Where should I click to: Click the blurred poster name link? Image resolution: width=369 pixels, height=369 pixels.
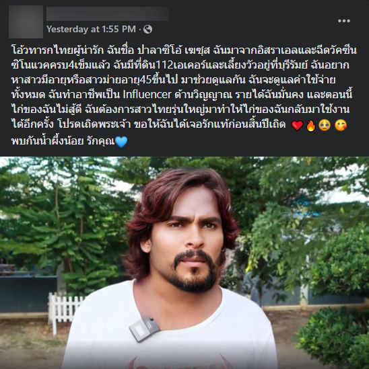pos(108,13)
